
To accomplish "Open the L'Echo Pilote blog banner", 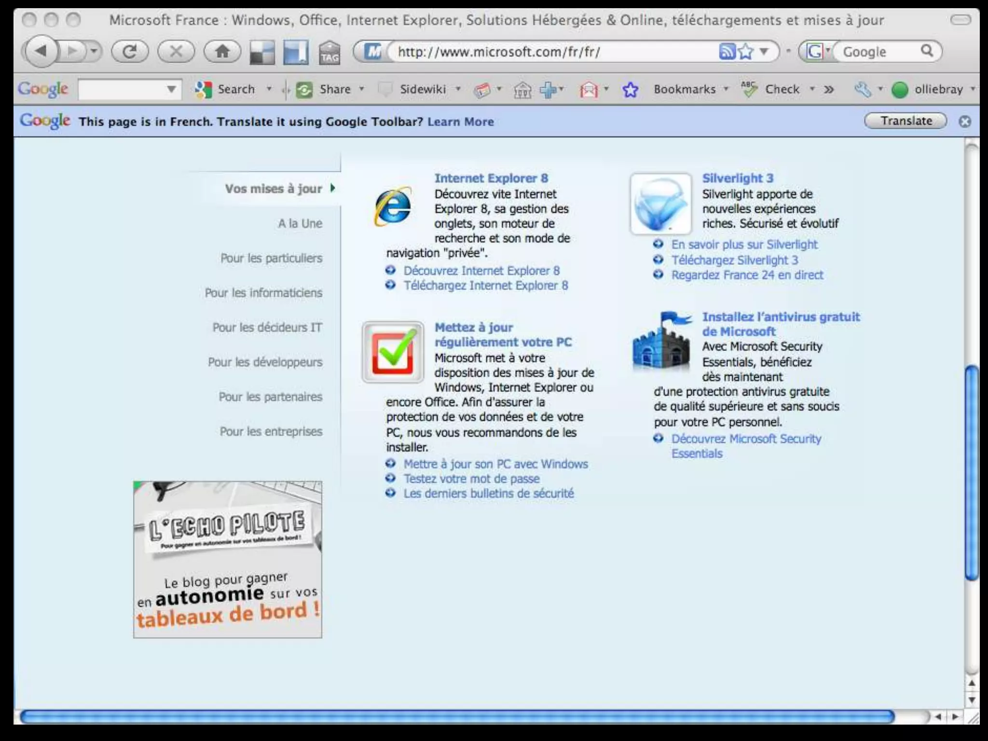I will pos(227,560).
